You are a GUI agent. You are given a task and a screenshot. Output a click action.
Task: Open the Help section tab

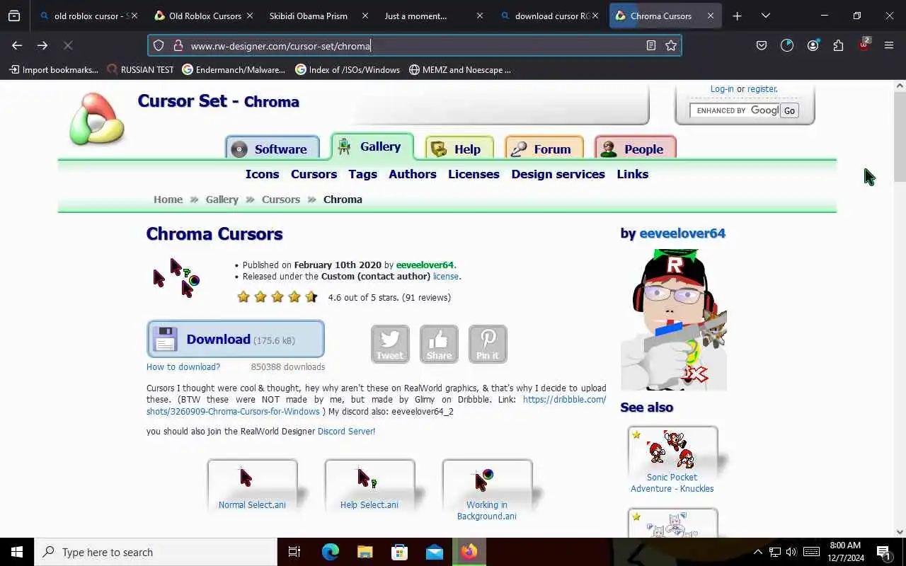click(x=459, y=149)
